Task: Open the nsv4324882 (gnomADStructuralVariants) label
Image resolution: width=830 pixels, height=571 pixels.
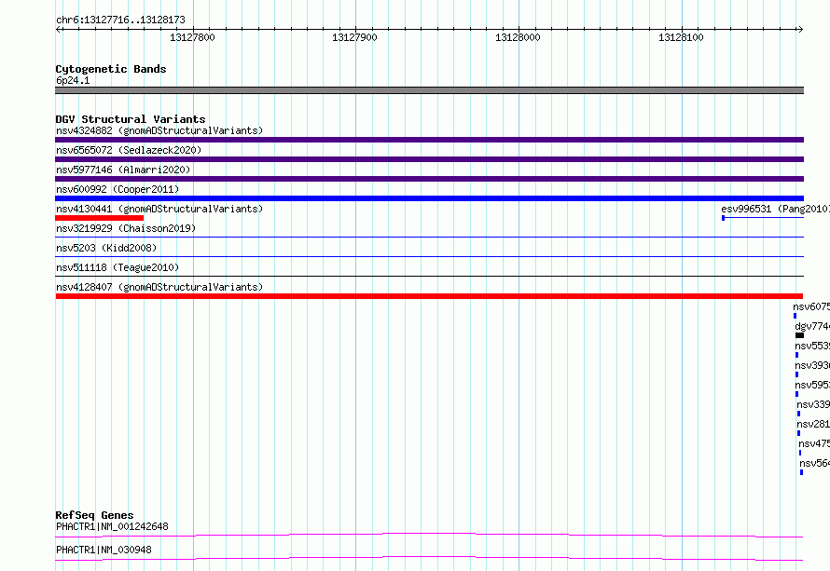Action: click(x=159, y=130)
